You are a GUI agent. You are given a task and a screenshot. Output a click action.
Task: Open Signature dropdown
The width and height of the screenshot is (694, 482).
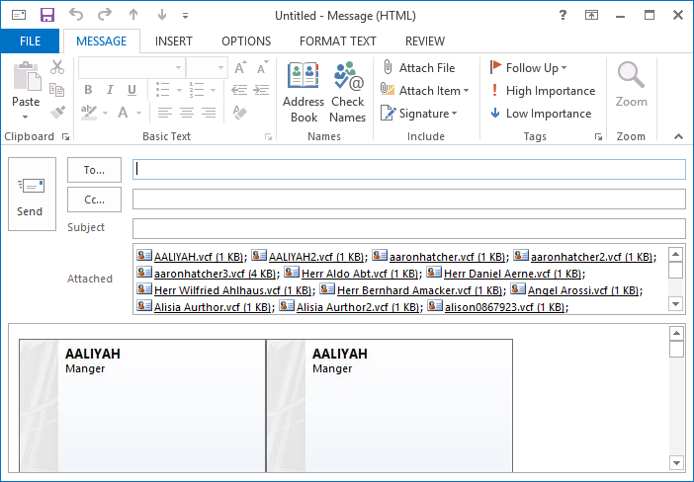pos(418,114)
